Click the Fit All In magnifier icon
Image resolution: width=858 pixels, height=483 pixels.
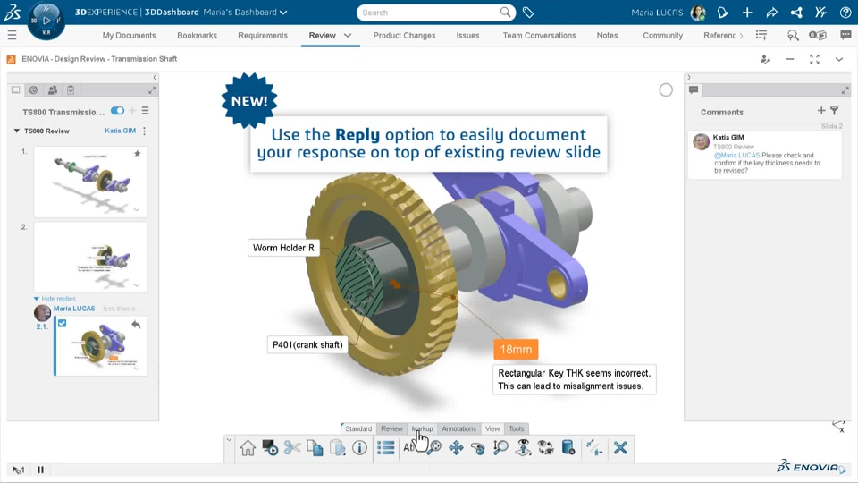(435, 448)
